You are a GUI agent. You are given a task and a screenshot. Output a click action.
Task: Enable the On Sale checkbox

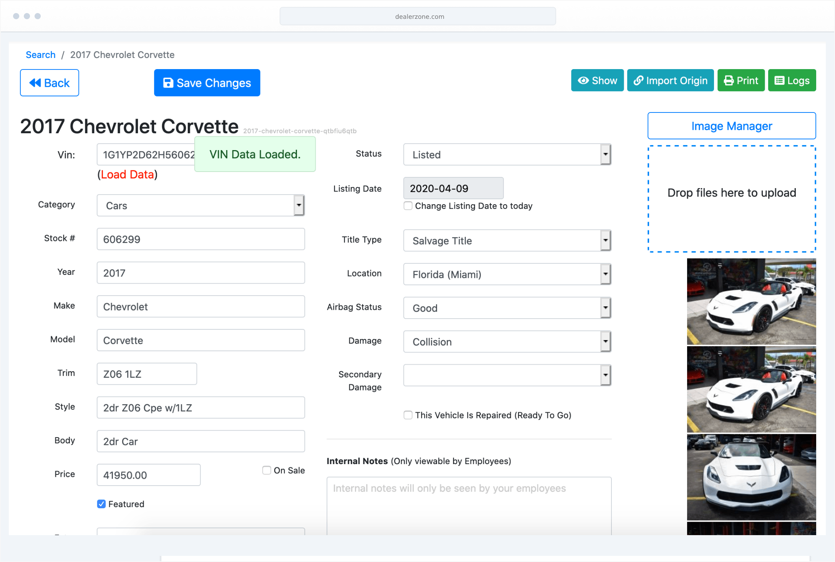(x=267, y=470)
